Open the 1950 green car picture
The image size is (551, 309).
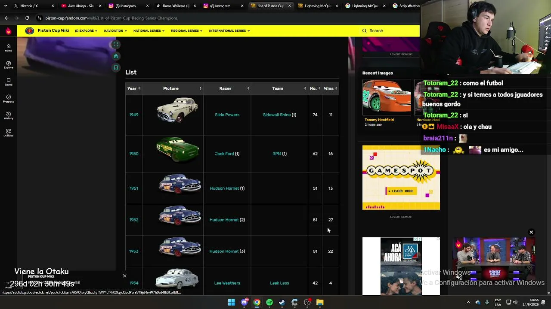(x=177, y=150)
